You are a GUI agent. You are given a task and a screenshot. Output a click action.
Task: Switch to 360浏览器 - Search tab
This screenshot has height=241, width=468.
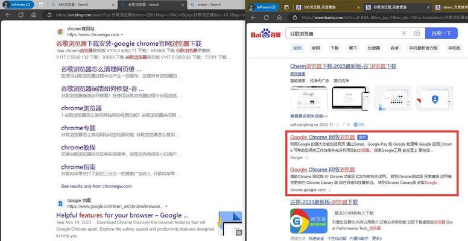coord(82,5)
